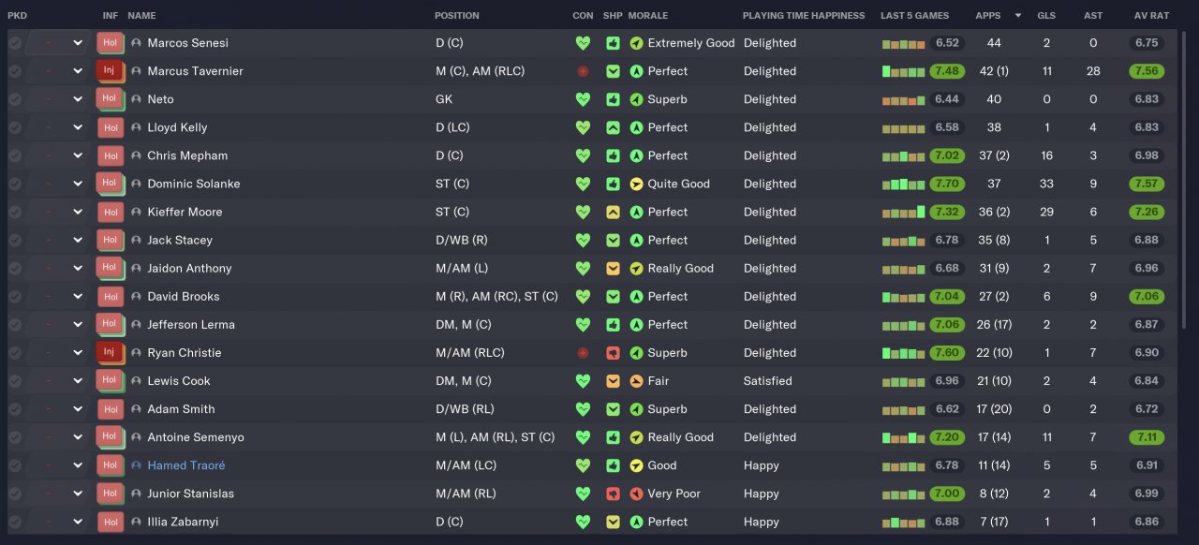
Task: Click Junior Stanislas's red sharpness icon
Action: 613,493
